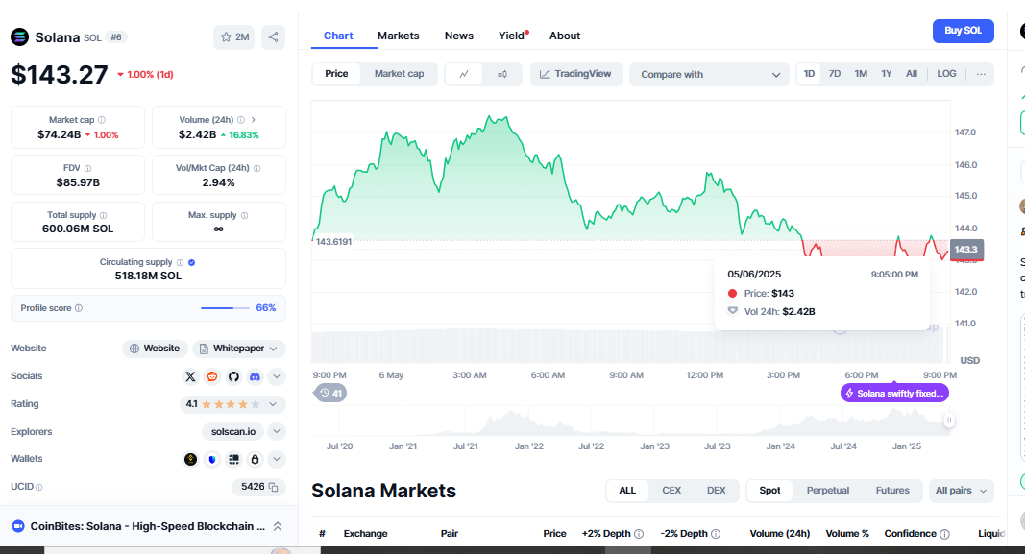Expand more Socials links

click(277, 376)
